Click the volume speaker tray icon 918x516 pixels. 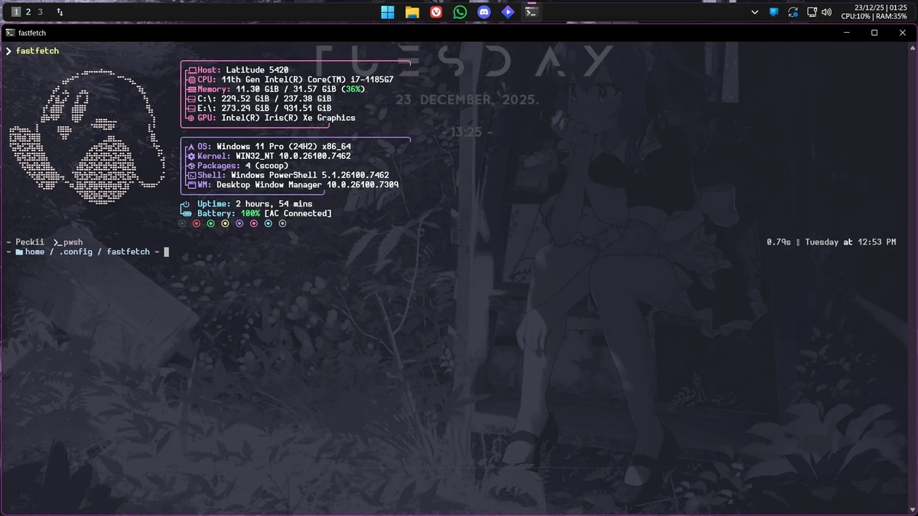click(827, 12)
